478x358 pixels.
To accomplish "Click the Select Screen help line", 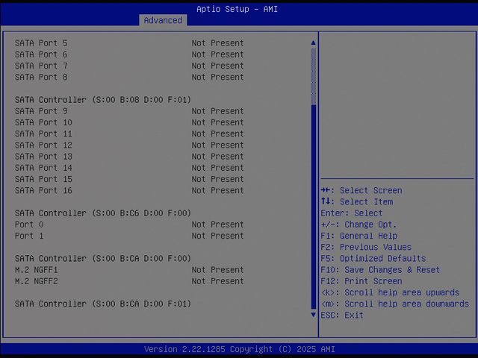I will [361, 191].
